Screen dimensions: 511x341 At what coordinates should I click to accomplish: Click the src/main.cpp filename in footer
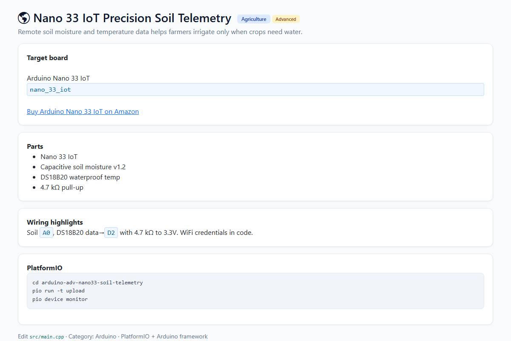pyautogui.click(x=47, y=337)
